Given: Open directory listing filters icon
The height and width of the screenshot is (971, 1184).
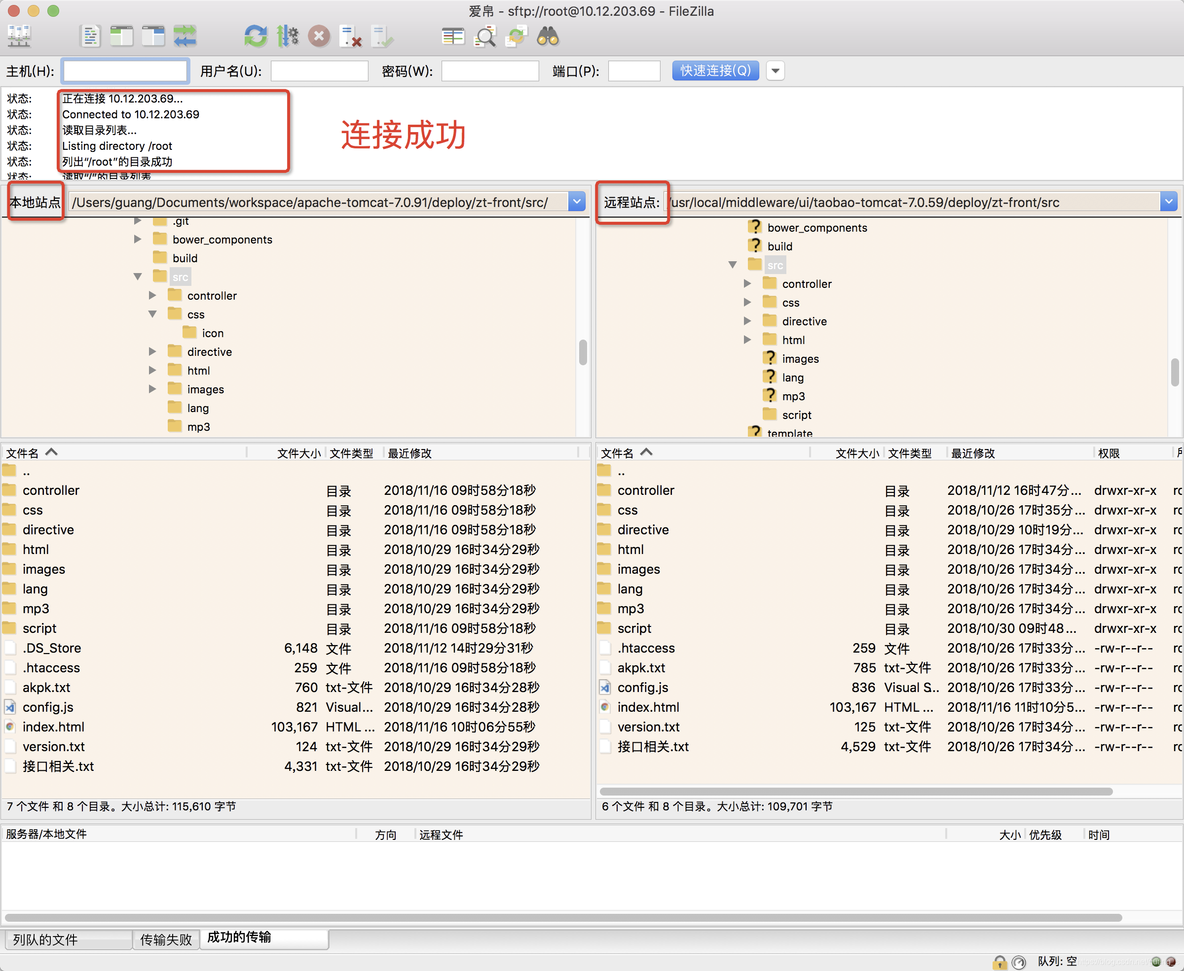Looking at the screenshot, I should pyautogui.click(x=453, y=36).
